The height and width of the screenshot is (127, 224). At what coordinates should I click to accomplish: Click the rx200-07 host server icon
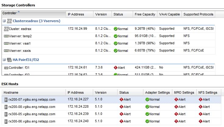[6, 99]
